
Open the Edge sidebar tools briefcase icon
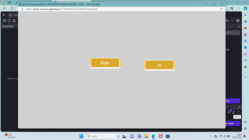tap(245, 28)
